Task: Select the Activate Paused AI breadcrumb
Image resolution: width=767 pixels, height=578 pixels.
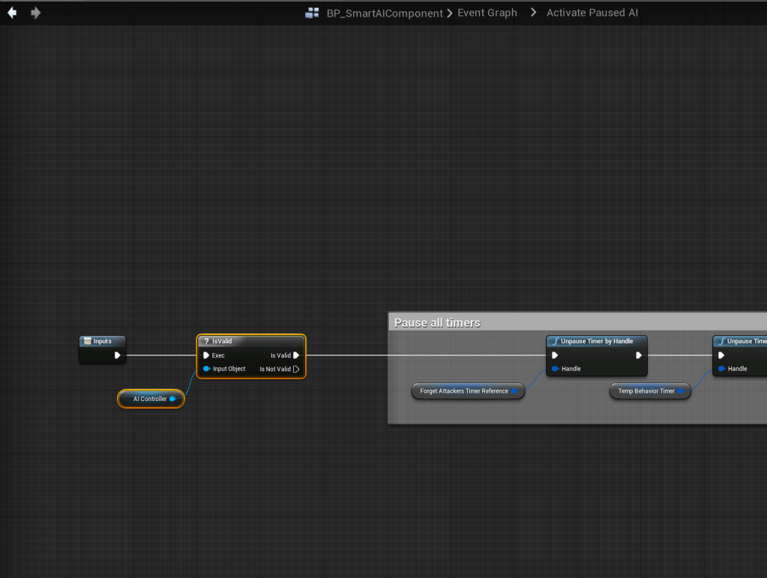Action: point(592,13)
